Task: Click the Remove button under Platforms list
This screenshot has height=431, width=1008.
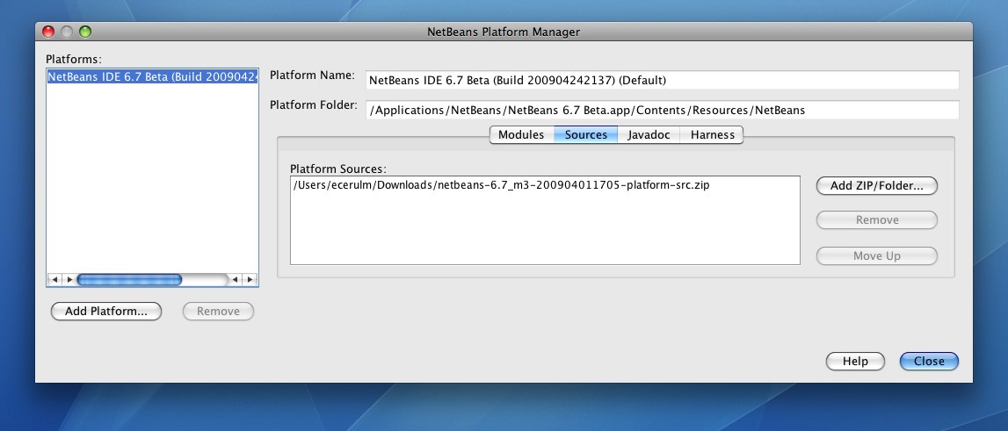Action: pyautogui.click(x=219, y=312)
